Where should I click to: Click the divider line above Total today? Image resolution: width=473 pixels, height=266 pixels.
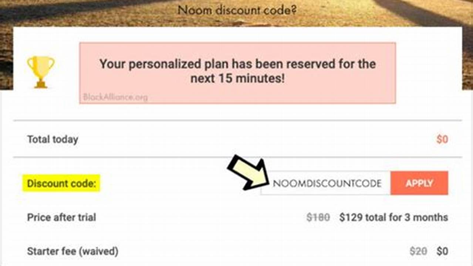coord(237,120)
